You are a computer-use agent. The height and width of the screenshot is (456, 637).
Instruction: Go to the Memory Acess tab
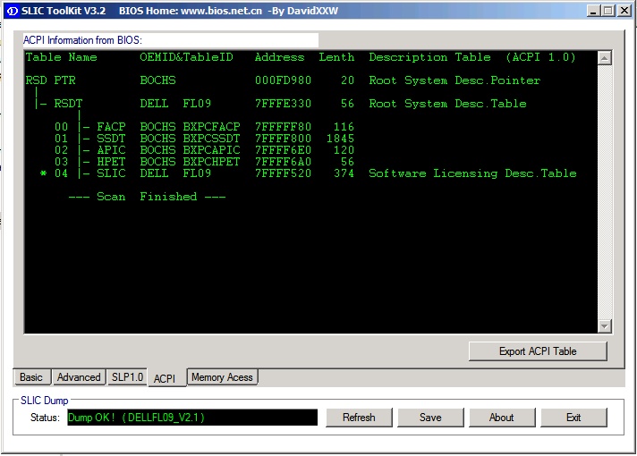[222, 377]
